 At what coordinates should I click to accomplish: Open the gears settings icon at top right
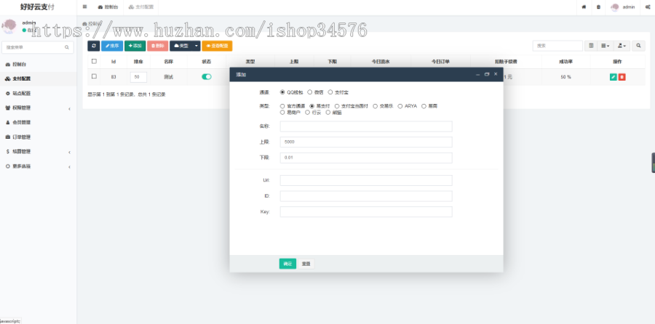648,7
